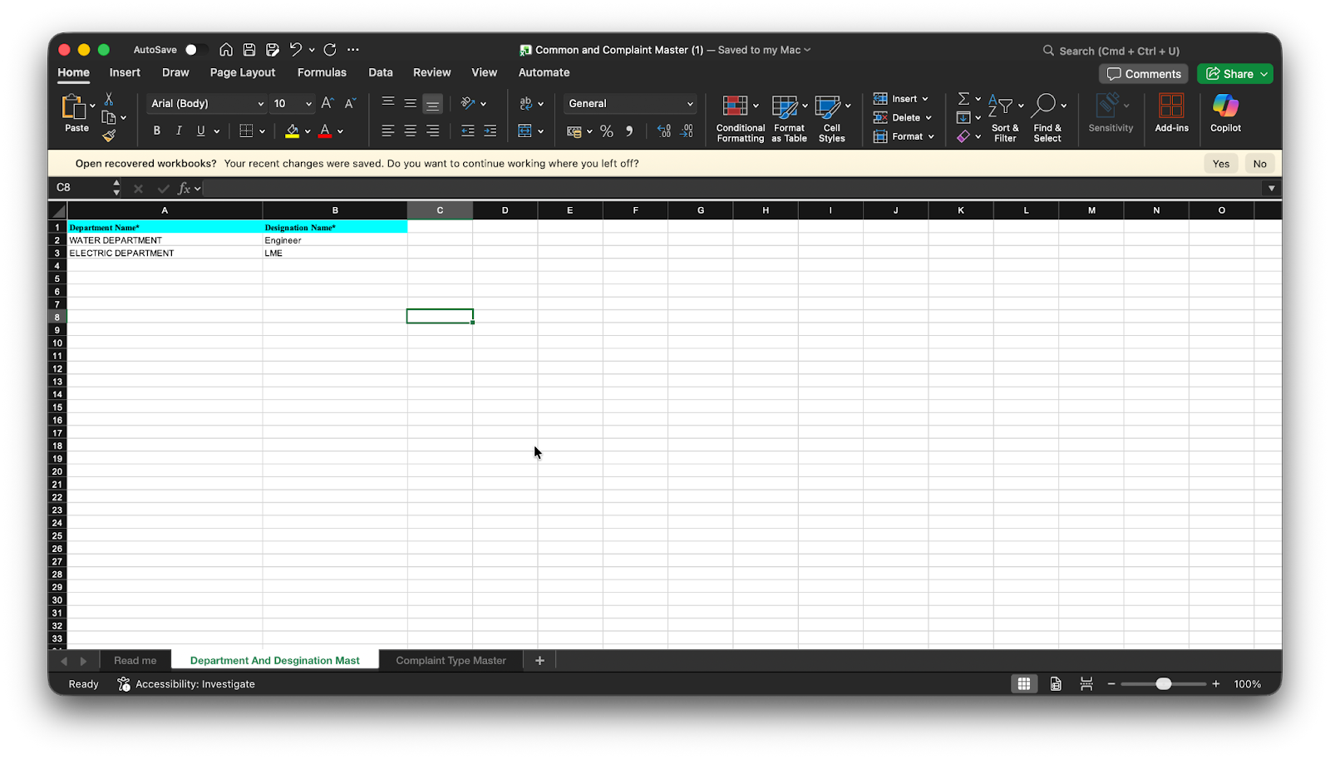Click Yes to open recovered workbooks
Viewport: 1330px width, 759px height.
(x=1220, y=164)
